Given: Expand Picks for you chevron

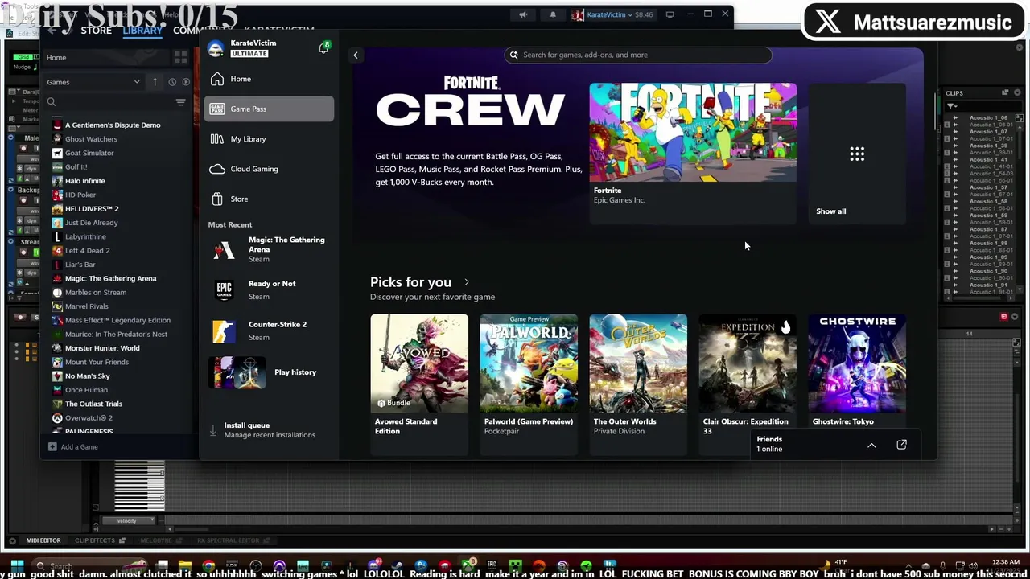Looking at the screenshot, I should point(467,282).
